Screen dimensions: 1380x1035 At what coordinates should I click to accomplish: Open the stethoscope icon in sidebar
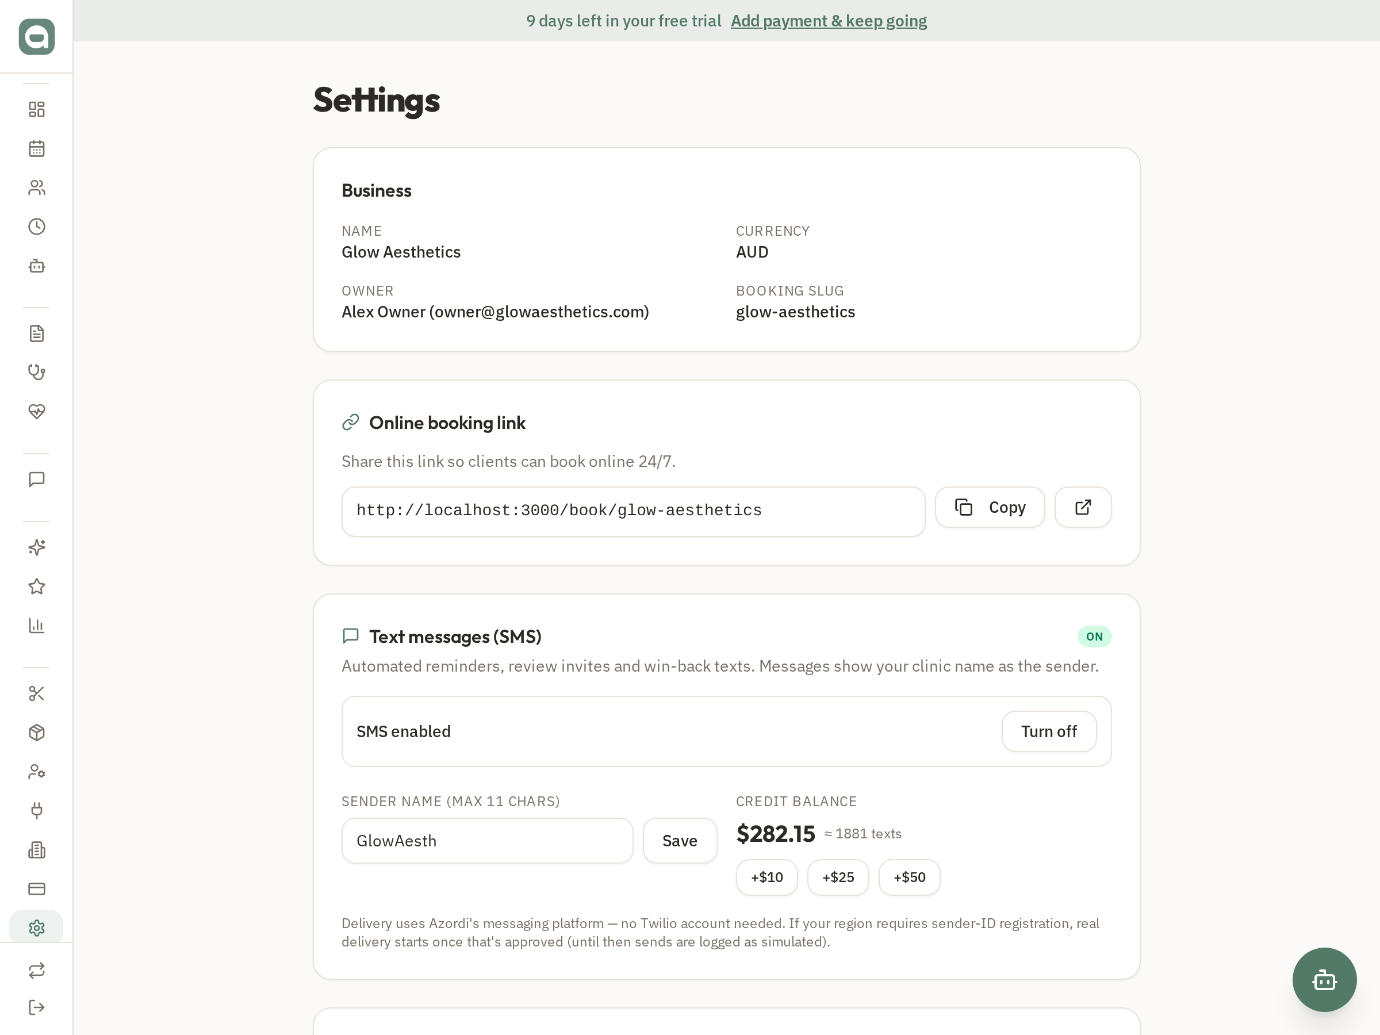coord(37,373)
